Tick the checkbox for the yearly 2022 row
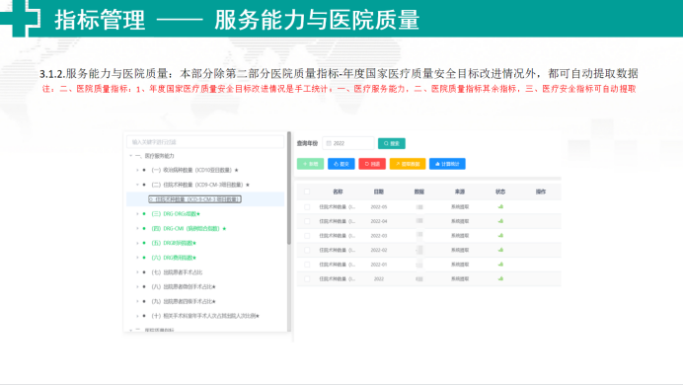This screenshot has height=385, width=683. 307,278
